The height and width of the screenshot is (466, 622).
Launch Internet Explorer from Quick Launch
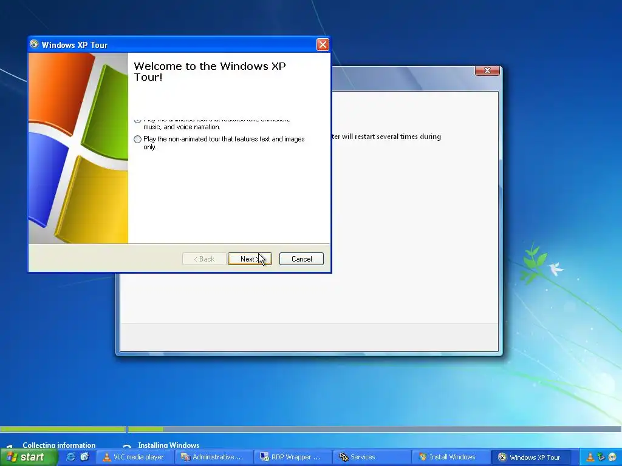[x=70, y=457]
